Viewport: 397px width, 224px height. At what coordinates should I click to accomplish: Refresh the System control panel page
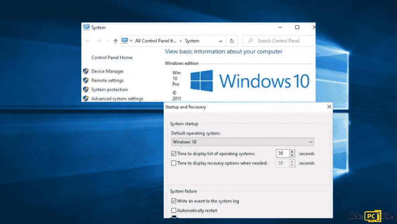(232, 41)
